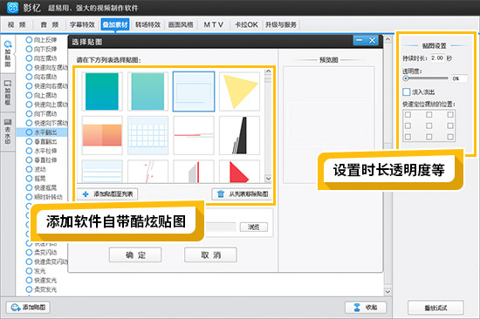Choose the 发光 effect radio

pyautogui.click(x=29, y=271)
